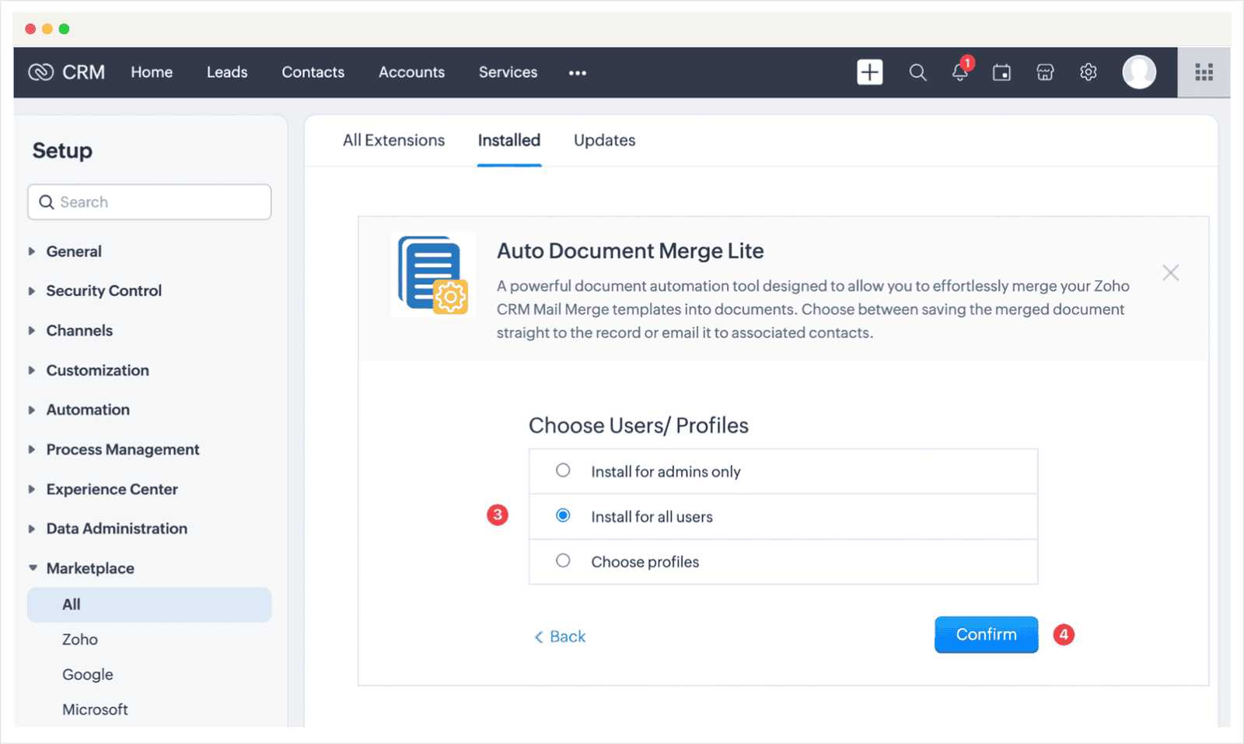Click the Zoho CRM logo icon

click(40, 72)
